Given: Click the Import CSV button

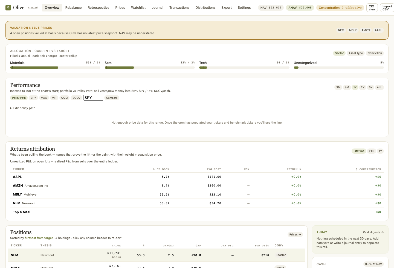Looking at the screenshot, I should [387, 8].
